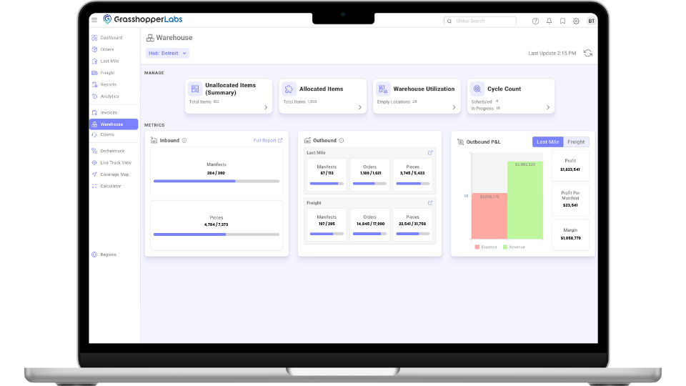
Task: Click Freight Orders 14,845 / 17,980 tile
Action: tap(369, 225)
